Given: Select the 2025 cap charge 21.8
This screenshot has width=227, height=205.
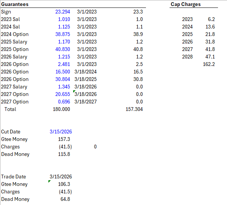Looking at the screenshot, I should coord(210,34).
